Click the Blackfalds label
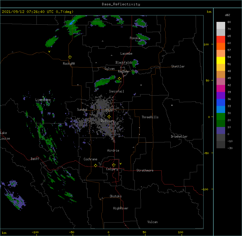 pos(124,63)
